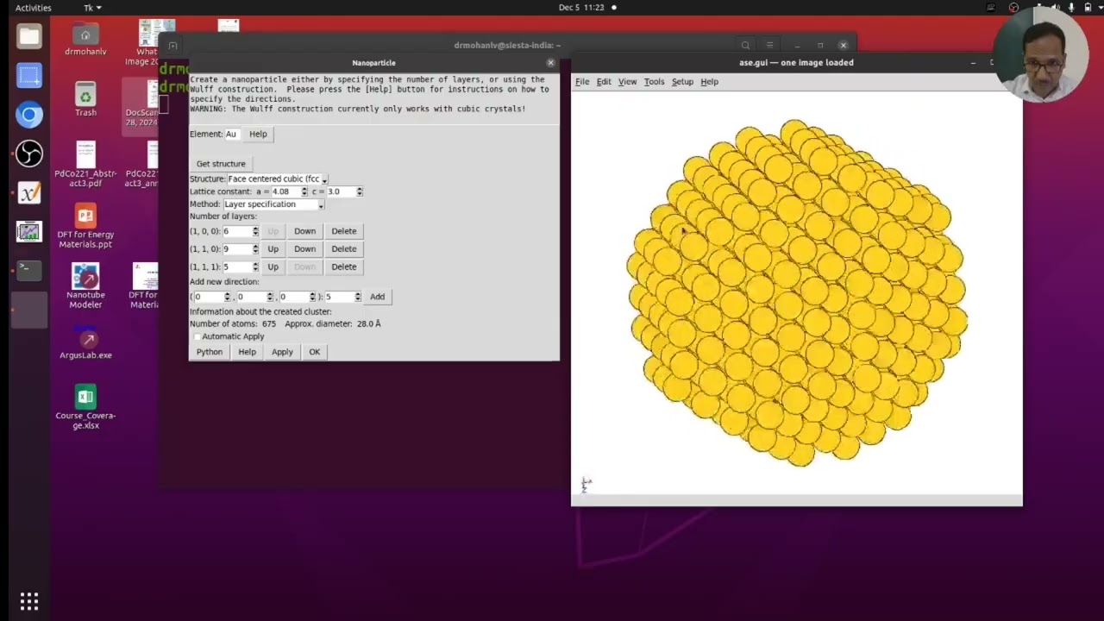Show all applications grid
The width and height of the screenshot is (1104, 621).
28,601
